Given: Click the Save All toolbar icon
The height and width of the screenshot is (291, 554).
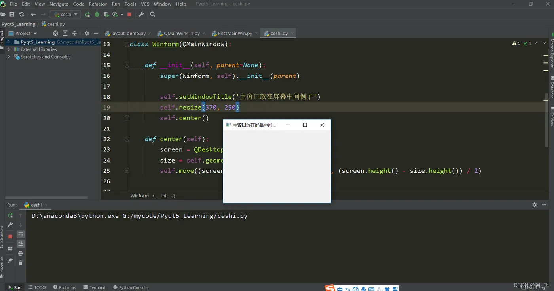Looking at the screenshot, I should coord(12,14).
